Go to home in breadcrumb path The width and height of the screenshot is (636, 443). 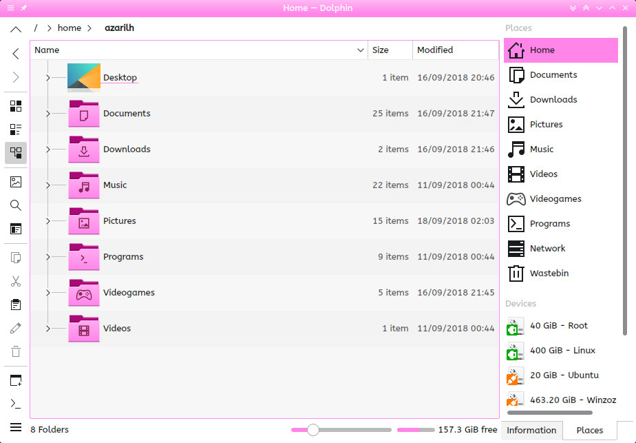(x=70, y=28)
